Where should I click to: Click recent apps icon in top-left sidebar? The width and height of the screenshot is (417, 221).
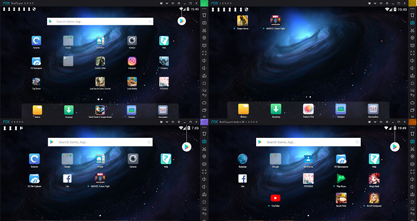[x=204, y=110]
